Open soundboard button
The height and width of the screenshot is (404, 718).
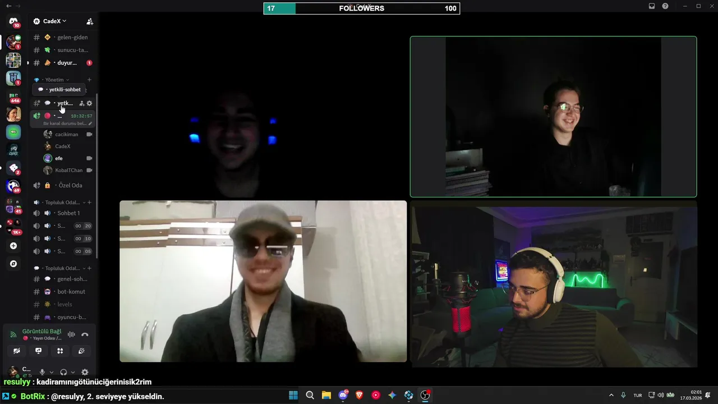81,351
